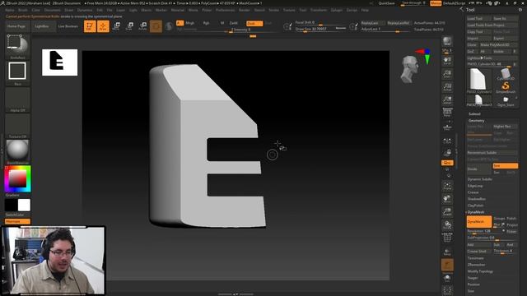Click the QuickSave button

(x=386, y=3)
